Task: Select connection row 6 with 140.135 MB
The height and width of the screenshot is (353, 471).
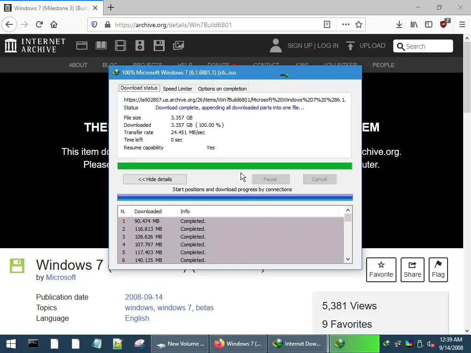Action: click(231, 260)
